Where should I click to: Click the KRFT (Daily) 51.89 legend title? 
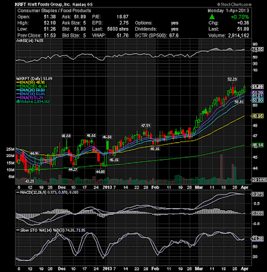[x=34, y=79]
